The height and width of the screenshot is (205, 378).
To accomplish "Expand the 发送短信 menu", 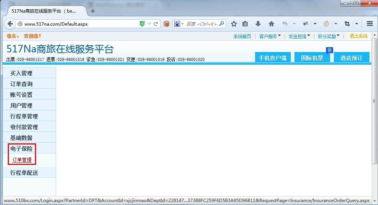I will (x=299, y=36).
